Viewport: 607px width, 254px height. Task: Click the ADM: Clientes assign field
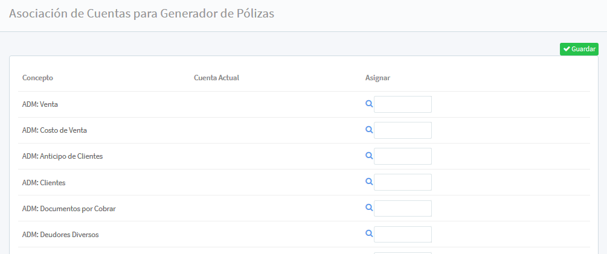tap(403, 182)
